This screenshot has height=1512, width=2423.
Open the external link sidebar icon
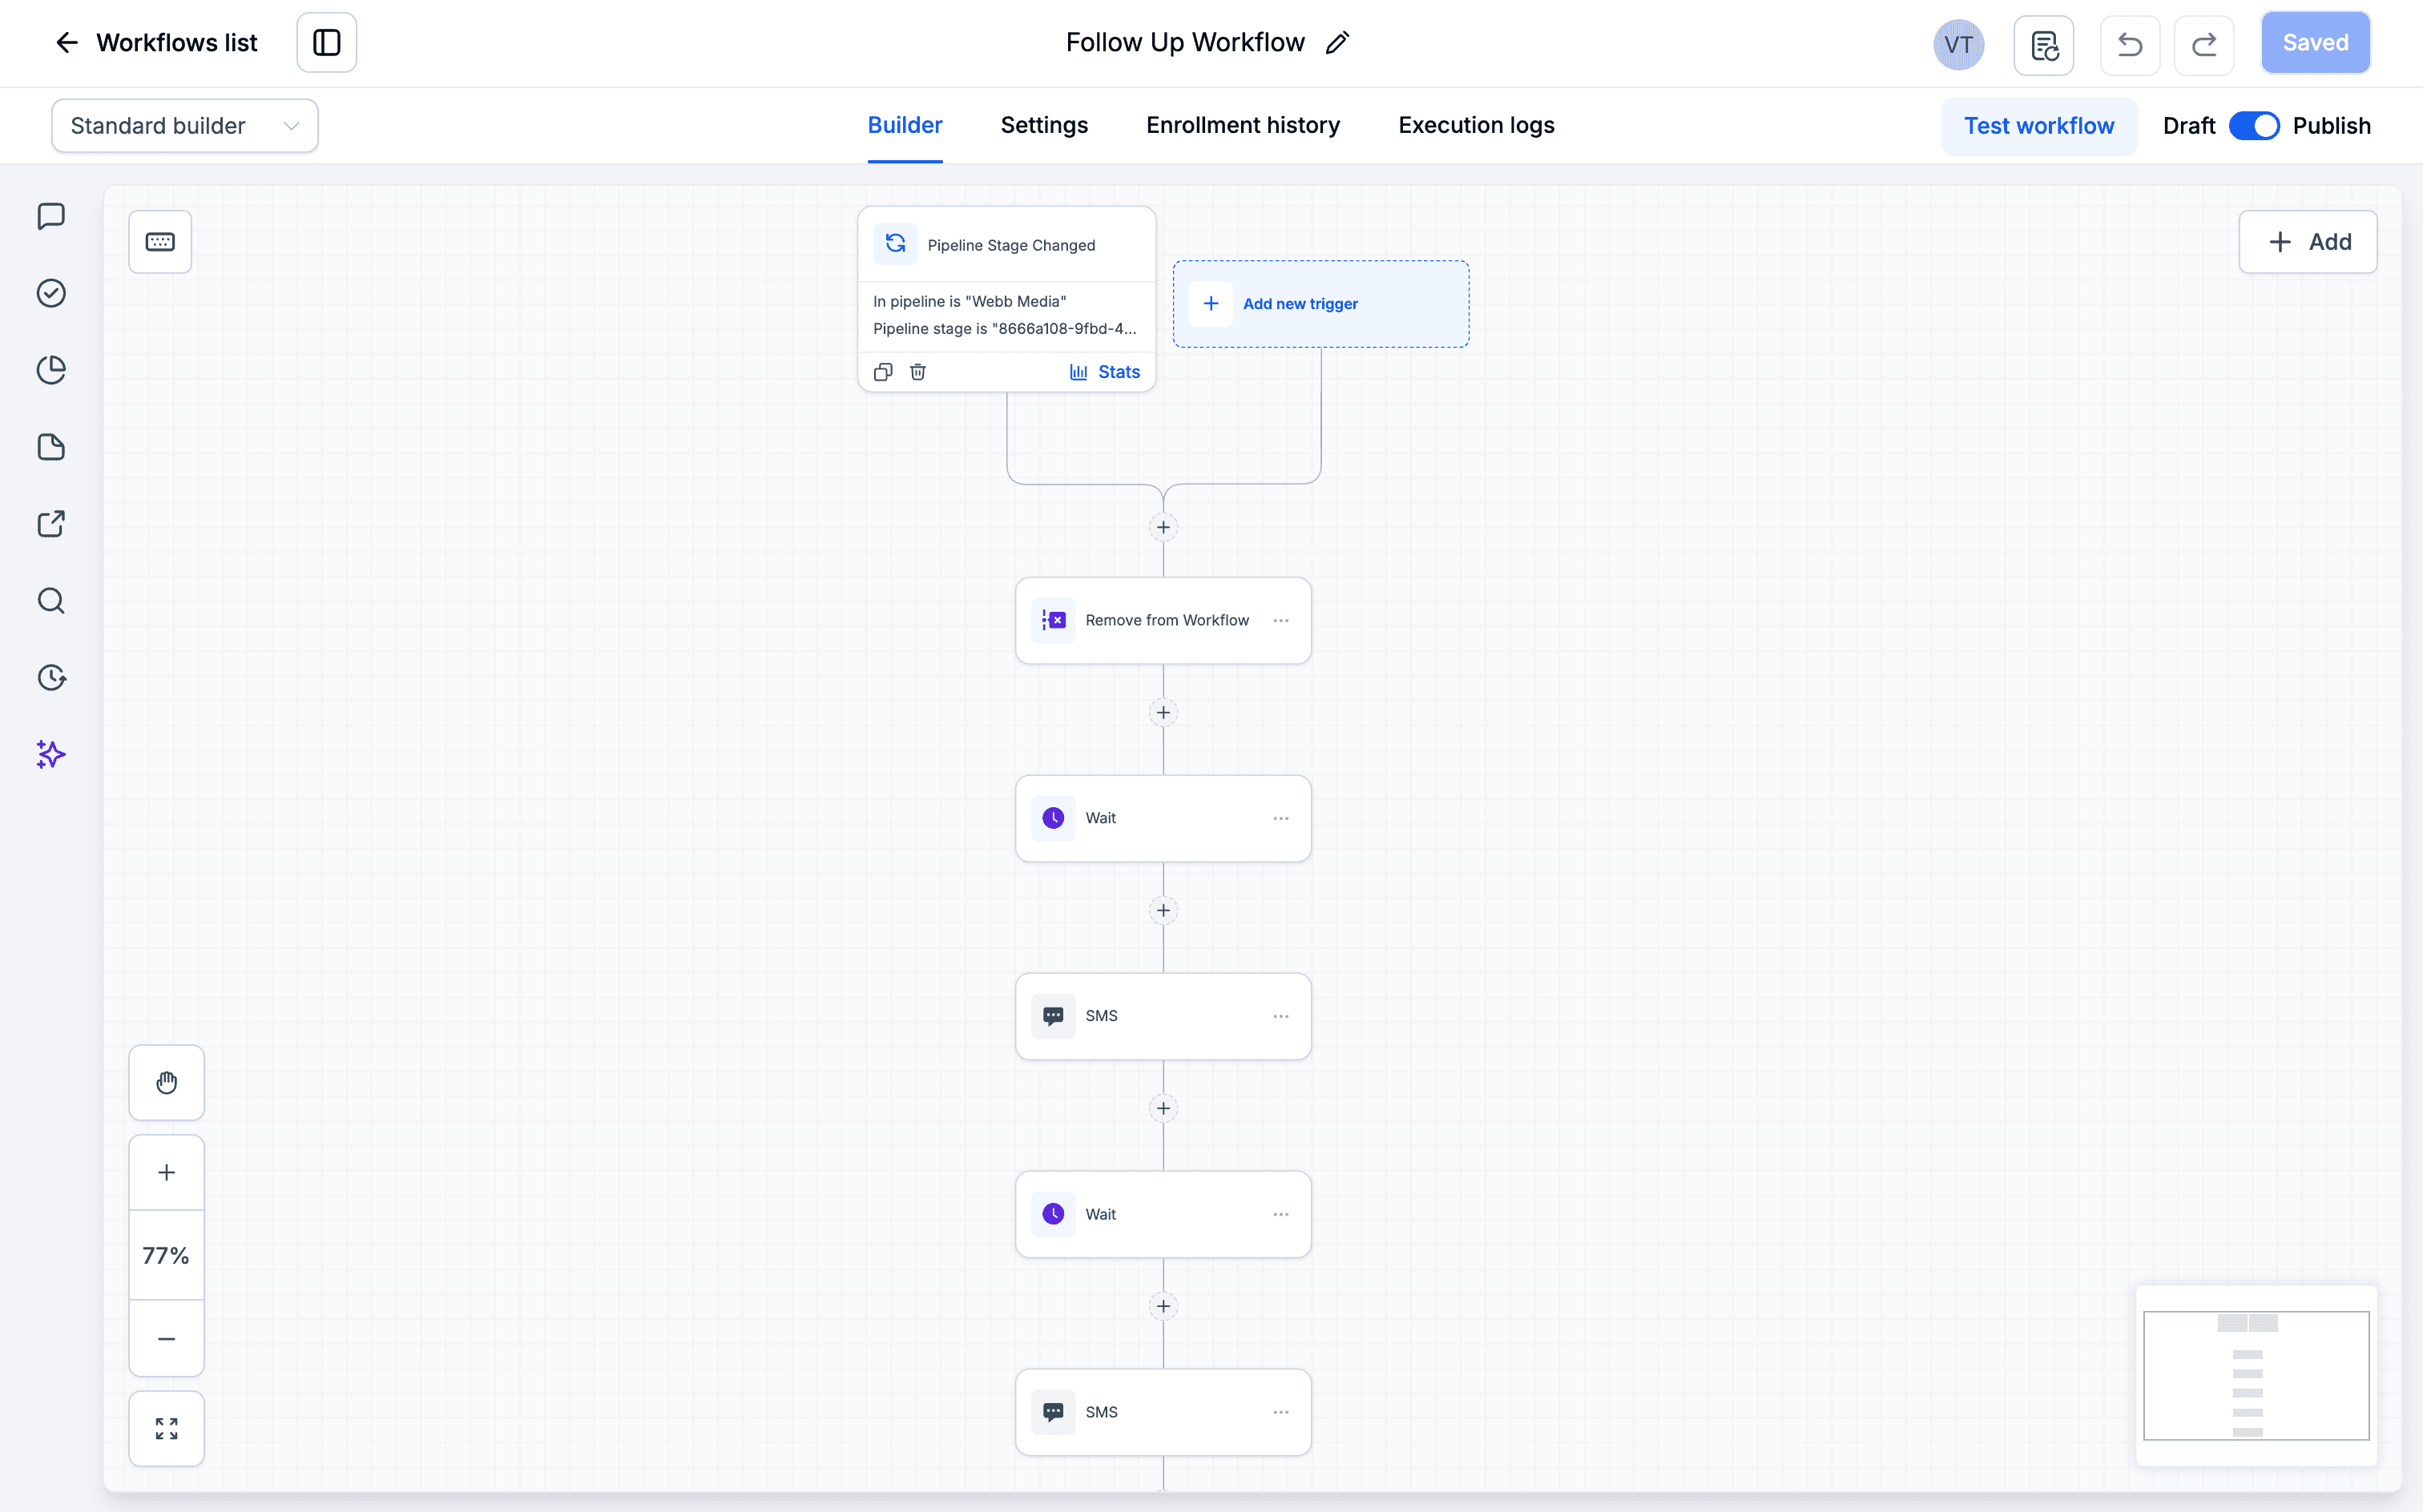(x=51, y=524)
